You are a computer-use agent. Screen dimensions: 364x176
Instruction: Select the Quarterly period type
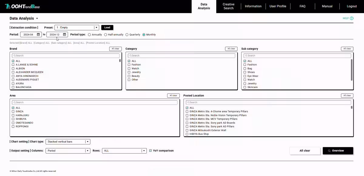tap(127, 35)
